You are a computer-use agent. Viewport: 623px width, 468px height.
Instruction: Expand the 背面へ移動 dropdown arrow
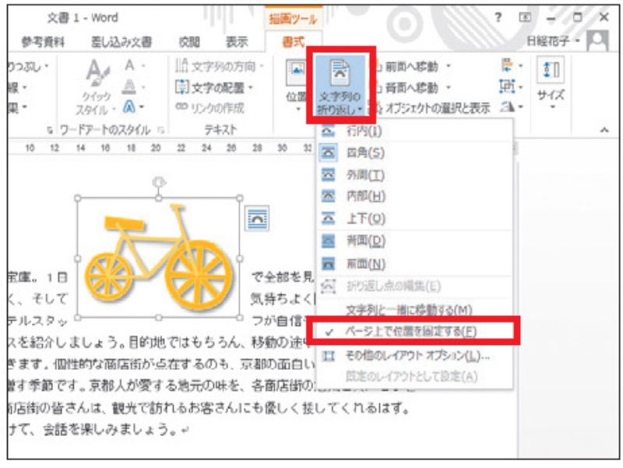point(449,87)
